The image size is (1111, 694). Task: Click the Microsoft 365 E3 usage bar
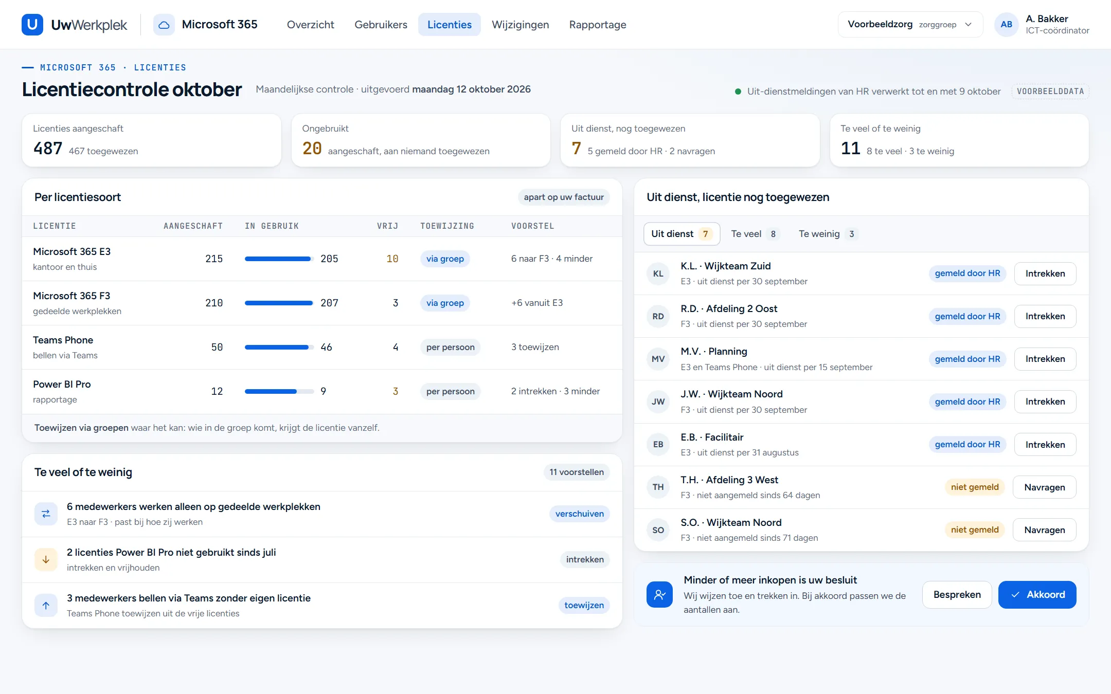(x=279, y=259)
